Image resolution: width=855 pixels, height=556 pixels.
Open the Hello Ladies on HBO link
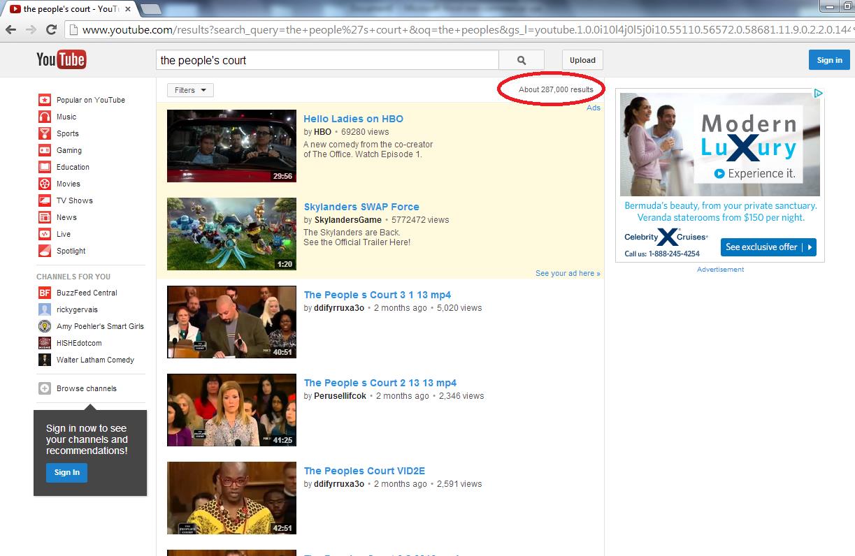pyautogui.click(x=353, y=119)
